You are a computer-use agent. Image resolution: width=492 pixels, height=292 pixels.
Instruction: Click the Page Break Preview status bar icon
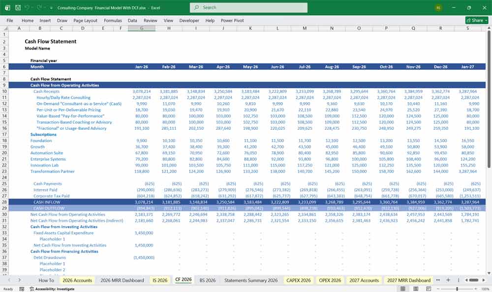tap(429, 289)
